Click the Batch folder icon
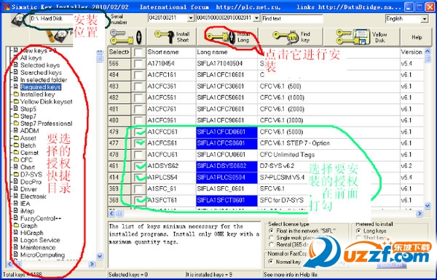This screenshot has width=437, height=280. 16,145
